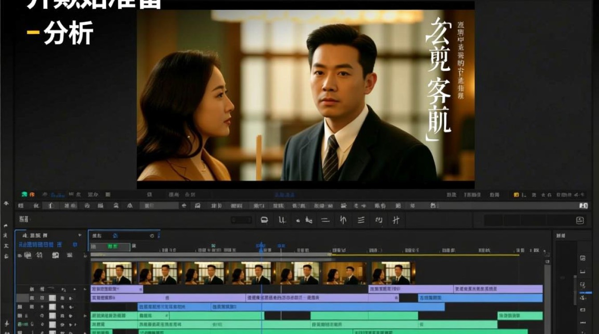
Task: Click the two horizontal lines icon in the centre toolbar
Action: click(325, 220)
